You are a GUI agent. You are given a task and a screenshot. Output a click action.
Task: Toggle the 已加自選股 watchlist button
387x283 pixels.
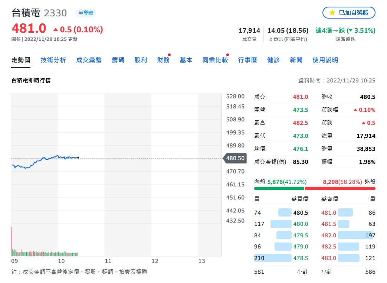click(349, 13)
